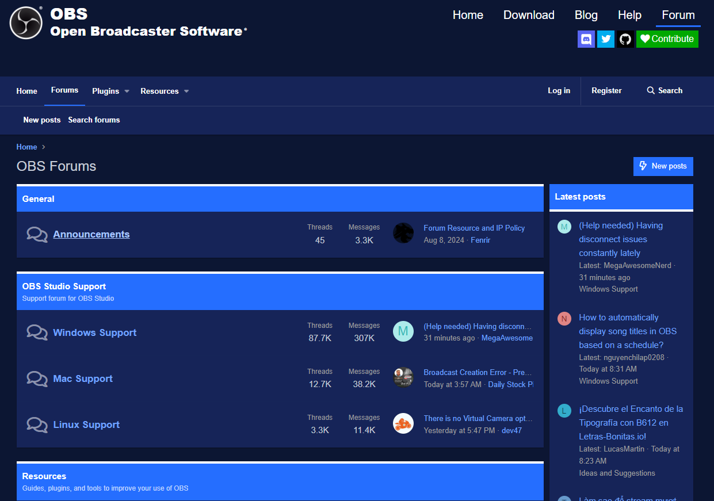The image size is (714, 501).
Task: Click the Search magnifier in the nav bar
Action: (651, 91)
